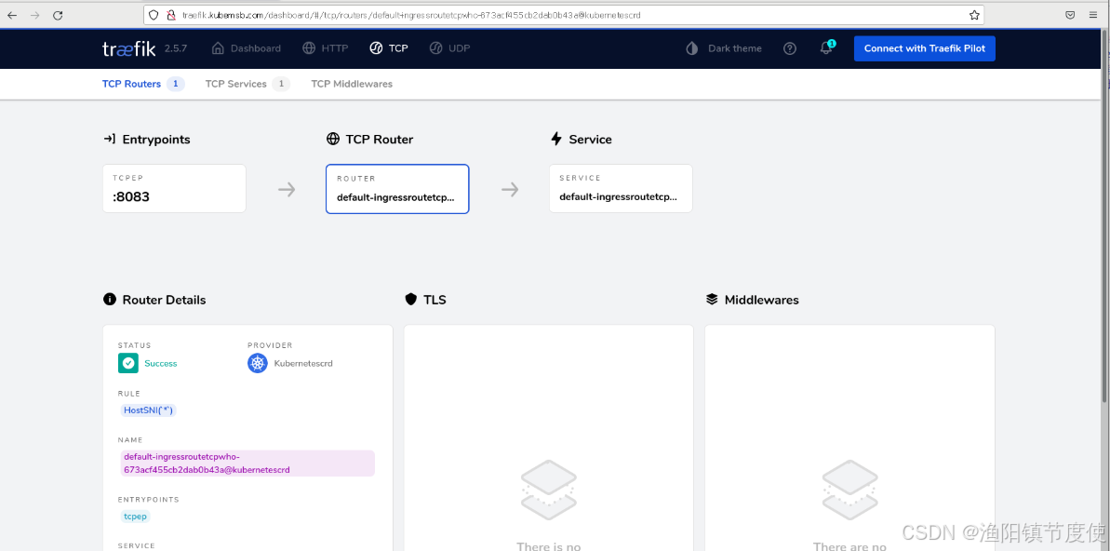This screenshot has height=551, width=1110.
Task: Click the TCPEP :8083 entrypoint card
Action: click(174, 188)
